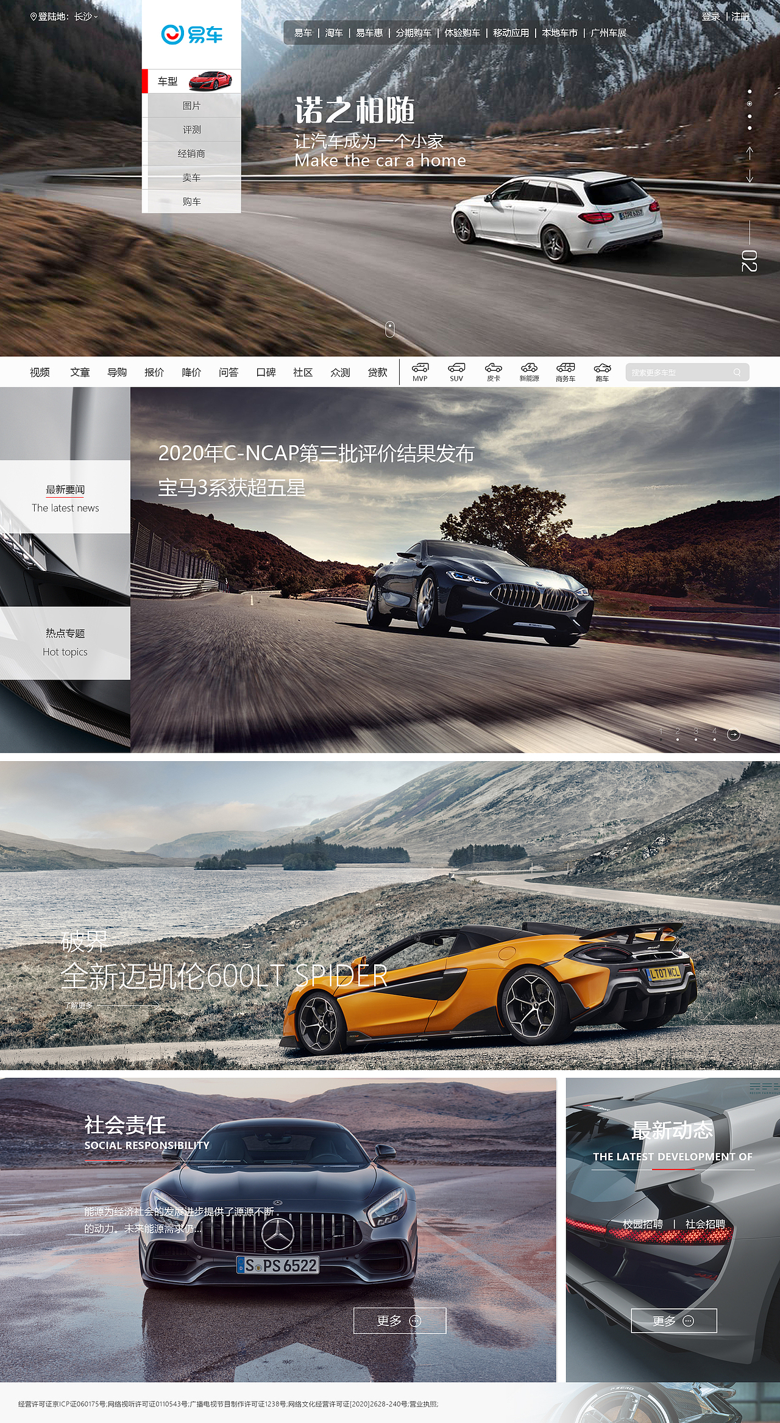Screen dimensions: 780x1423
Task: Open the 校园招聘 link
Action: point(642,1224)
